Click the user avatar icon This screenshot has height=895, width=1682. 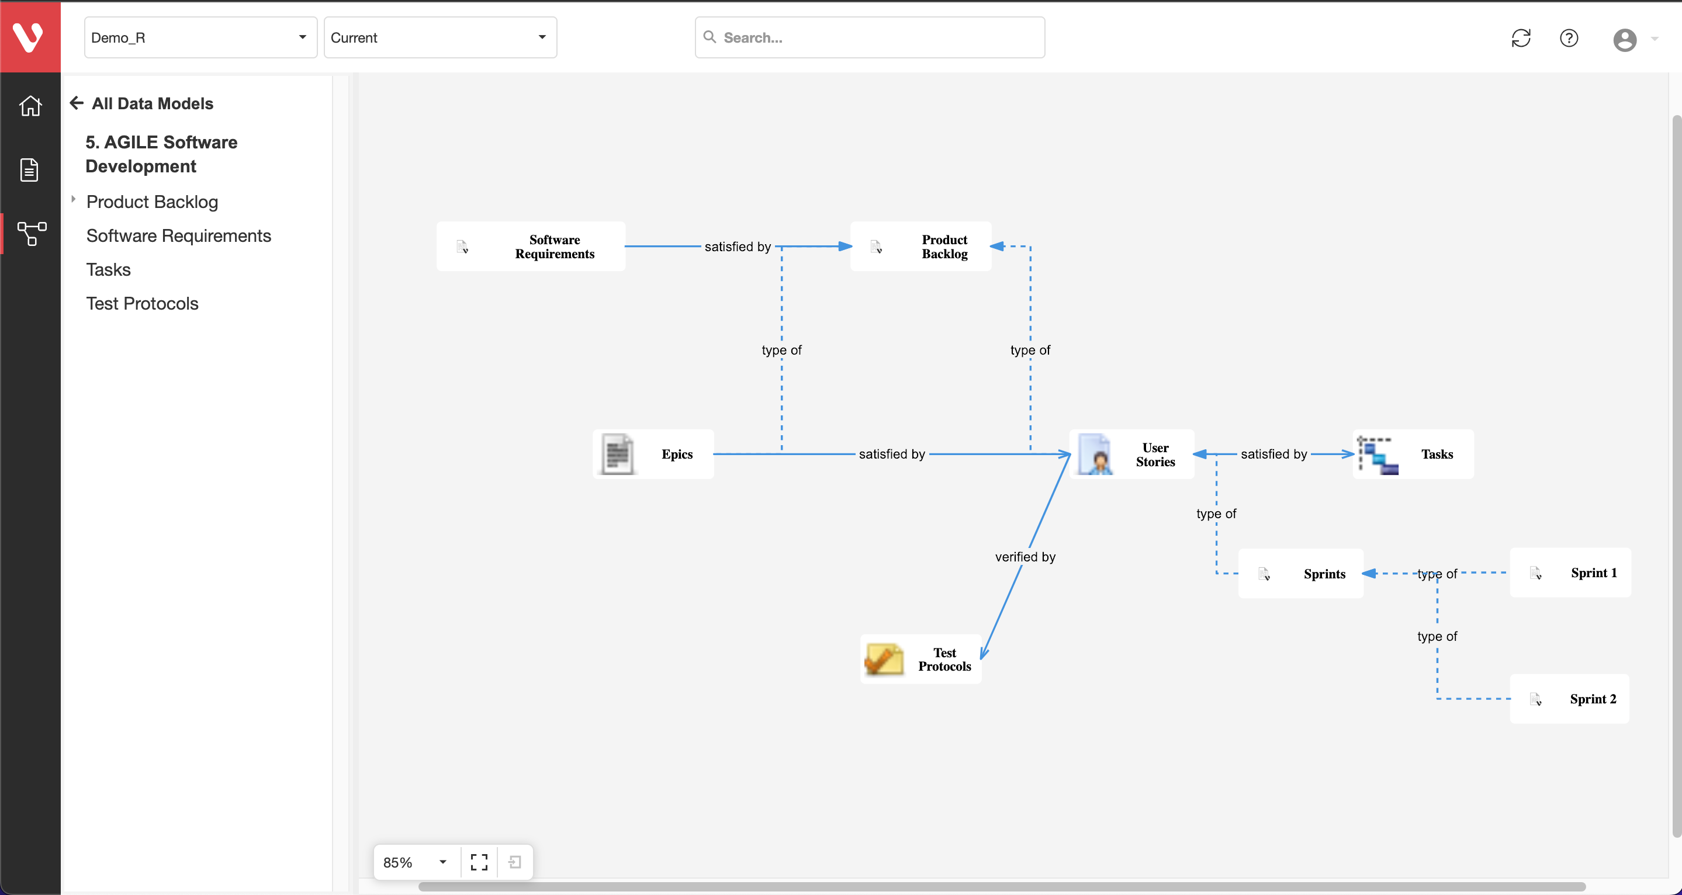[x=1626, y=40]
